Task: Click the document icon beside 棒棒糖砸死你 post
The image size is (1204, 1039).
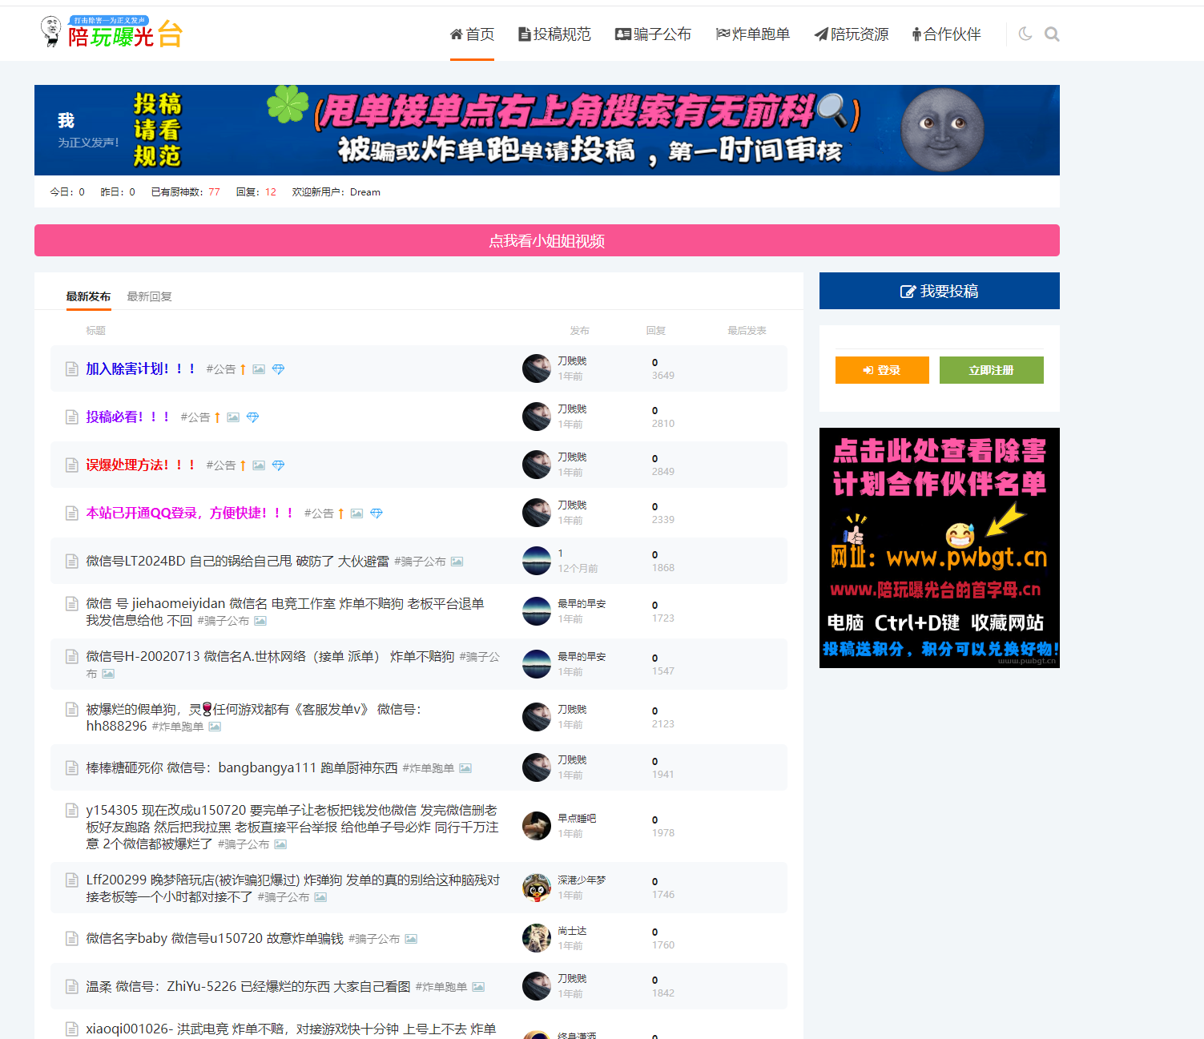Action: pos(71,767)
